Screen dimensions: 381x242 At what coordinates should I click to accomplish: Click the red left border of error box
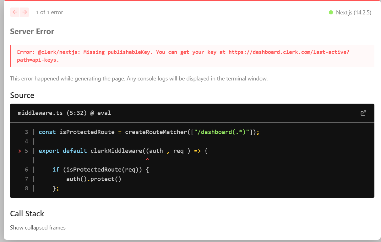(x=11, y=56)
